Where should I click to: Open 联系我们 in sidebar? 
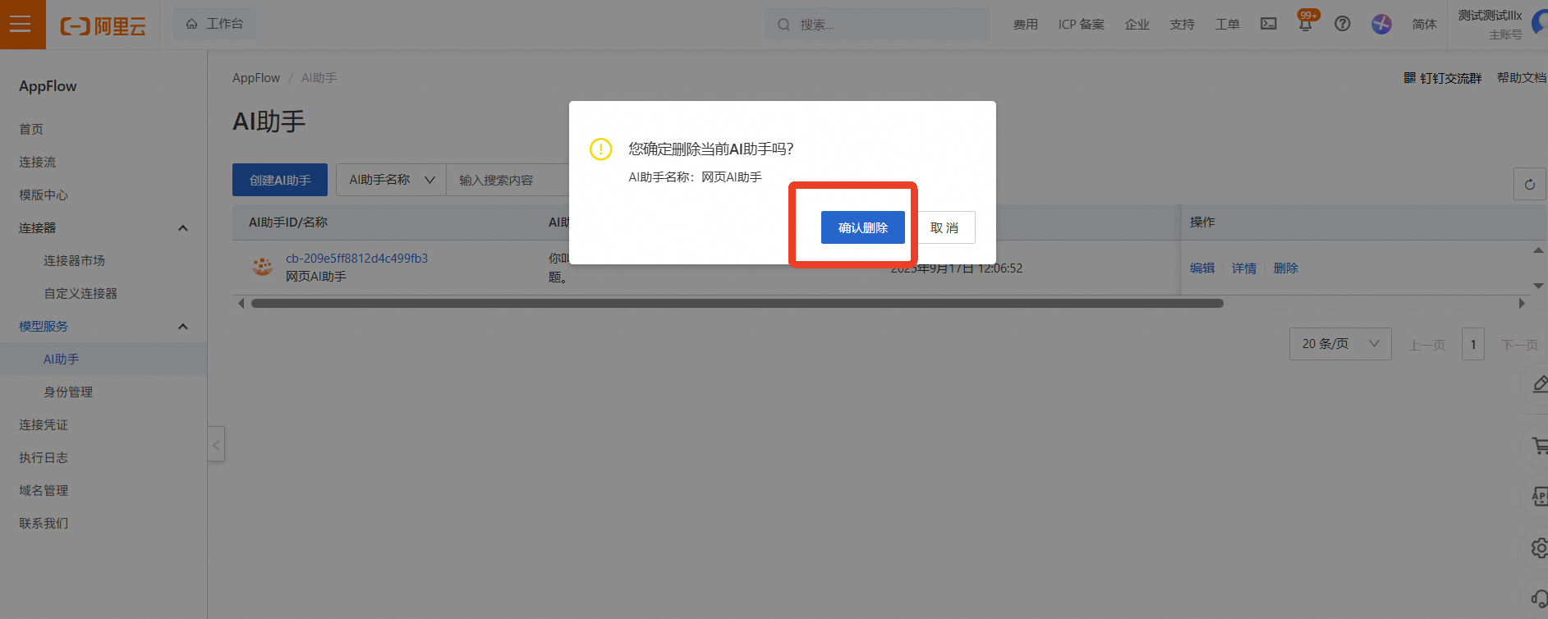pyautogui.click(x=44, y=523)
